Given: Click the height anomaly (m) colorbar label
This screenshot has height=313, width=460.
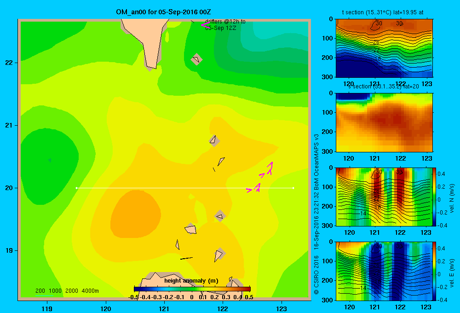Looking at the screenshot, I should (191, 281).
